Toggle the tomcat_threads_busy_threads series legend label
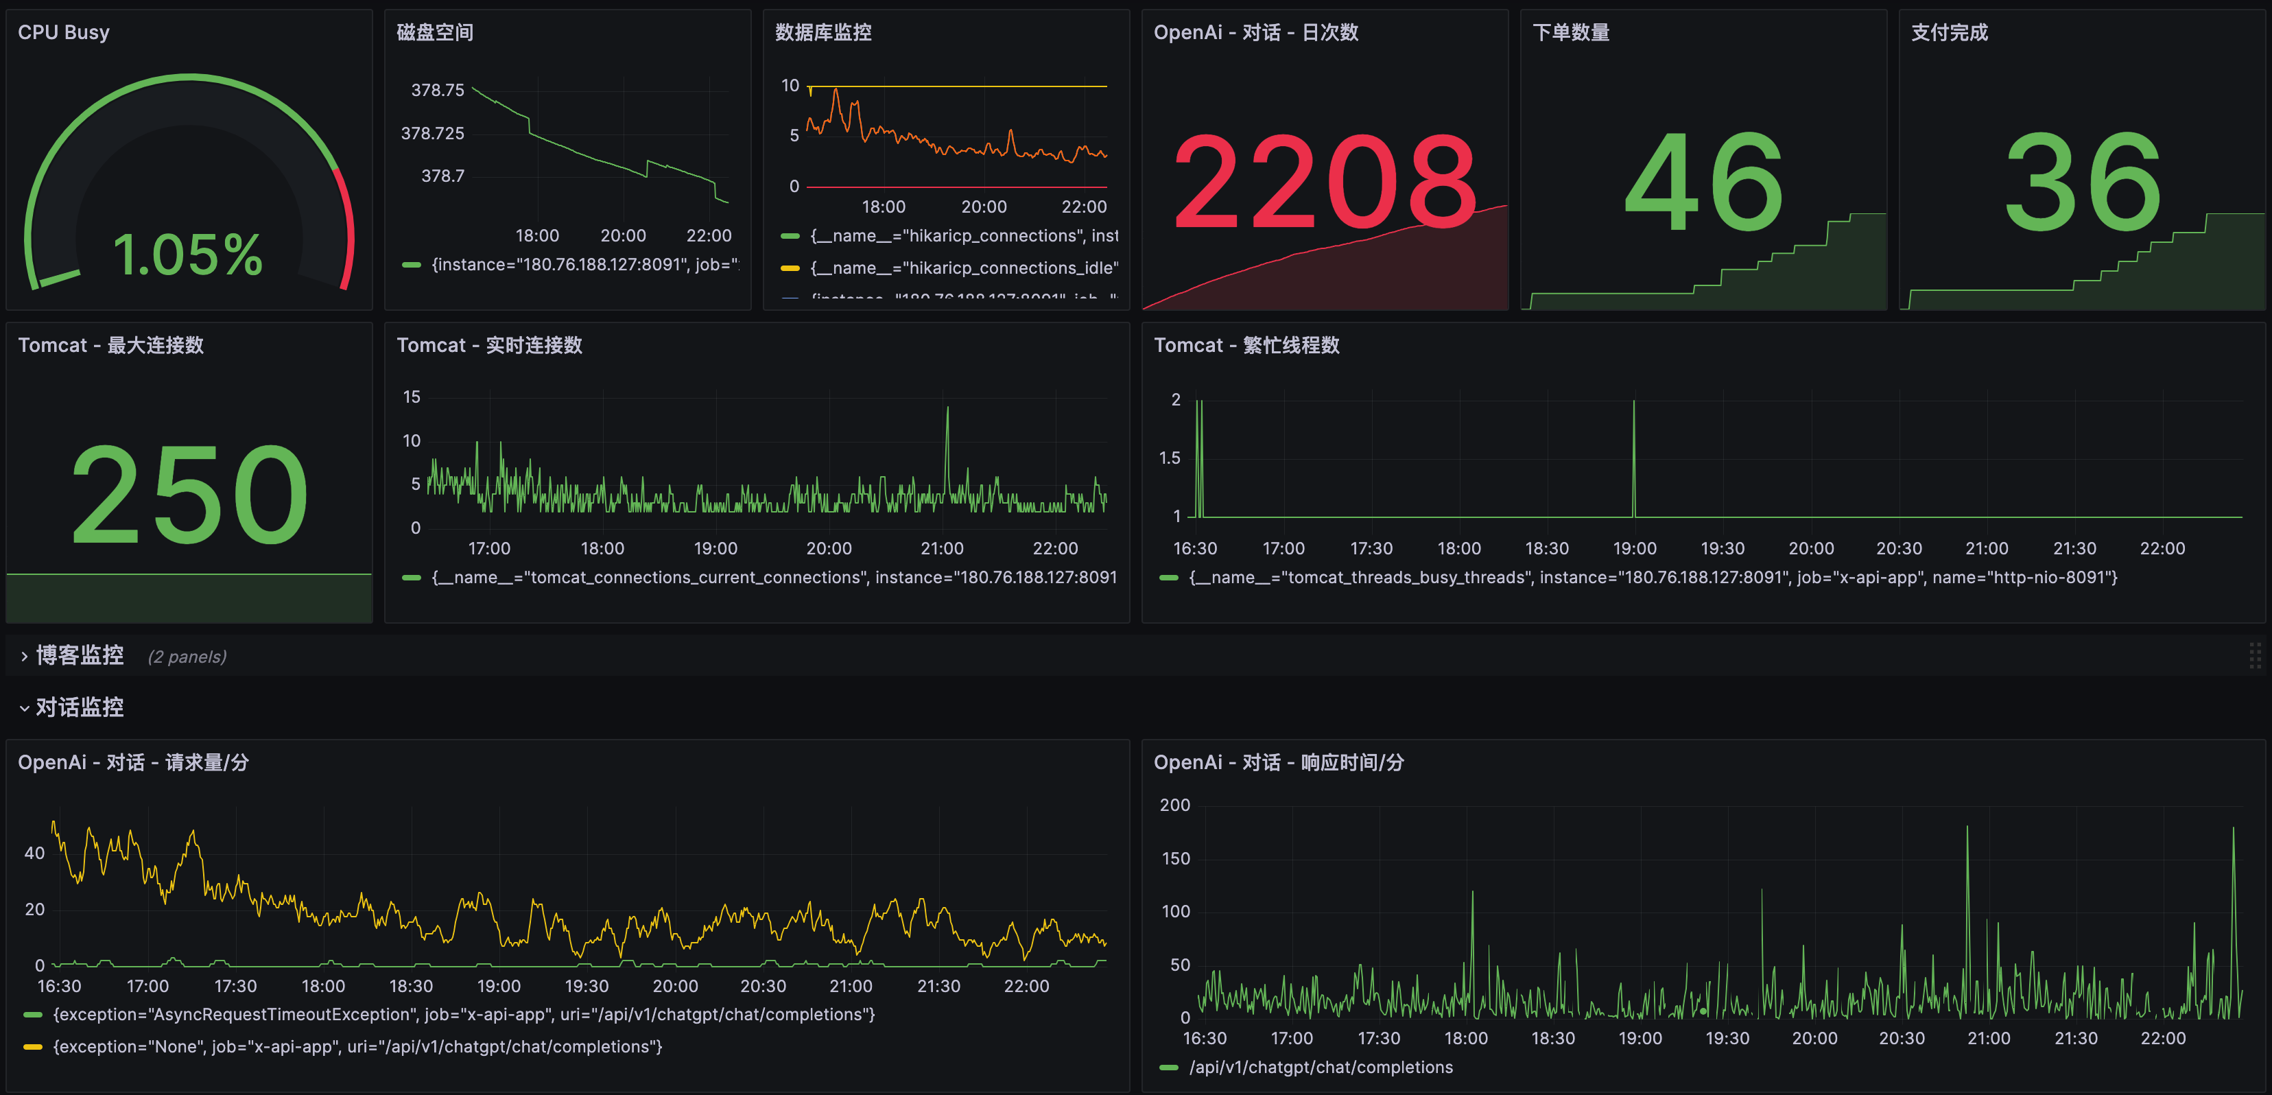Viewport: 2272px width, 1095px height. point(1654,578)
